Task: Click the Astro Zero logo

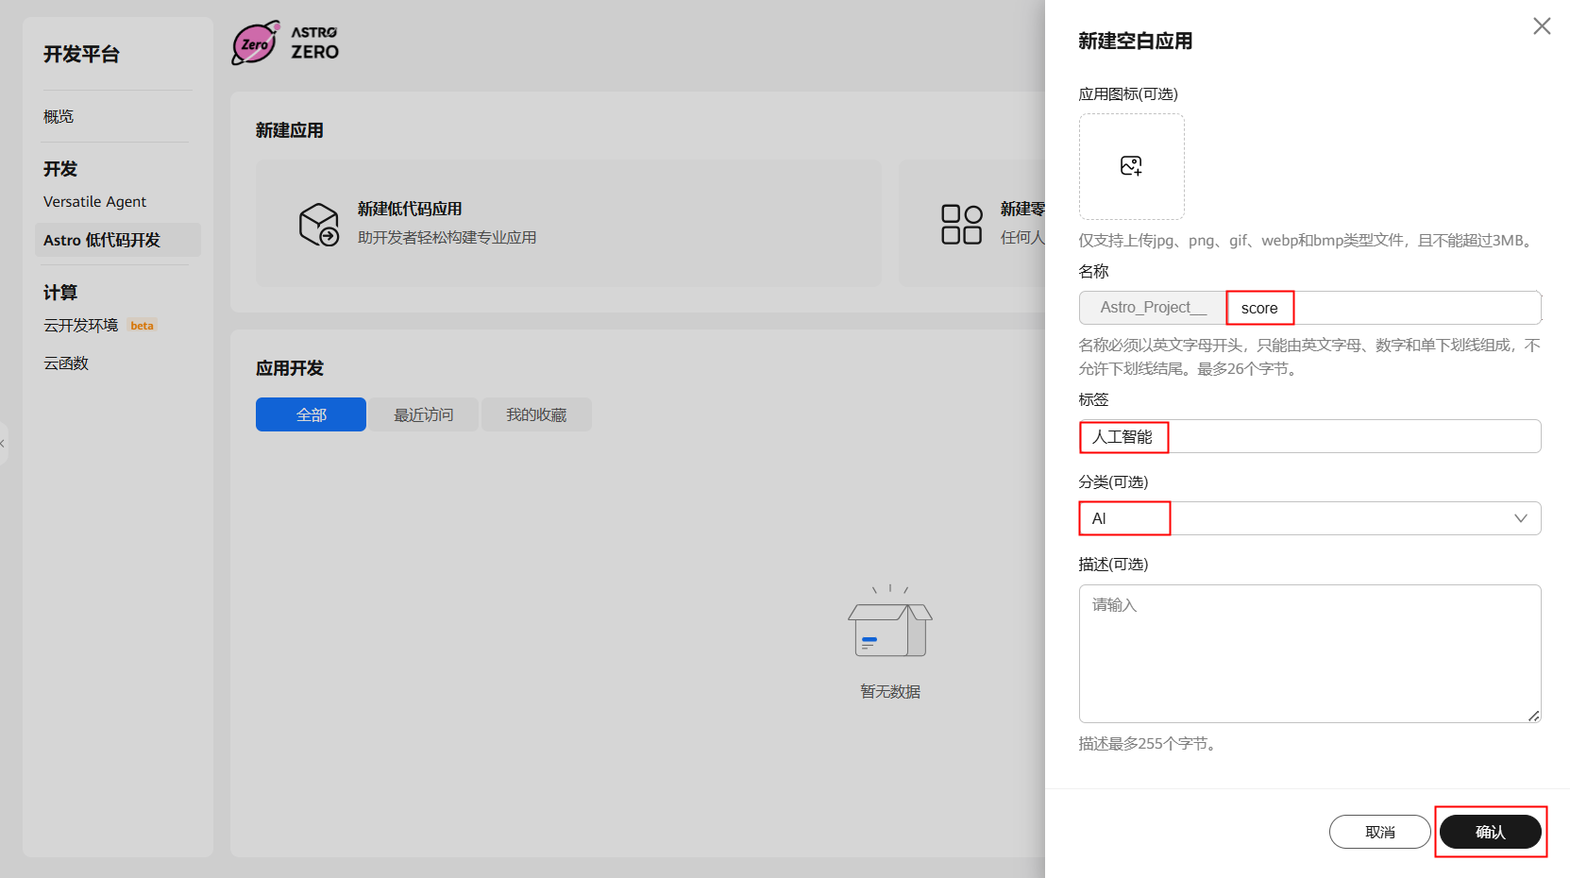Action: point(285,43)
